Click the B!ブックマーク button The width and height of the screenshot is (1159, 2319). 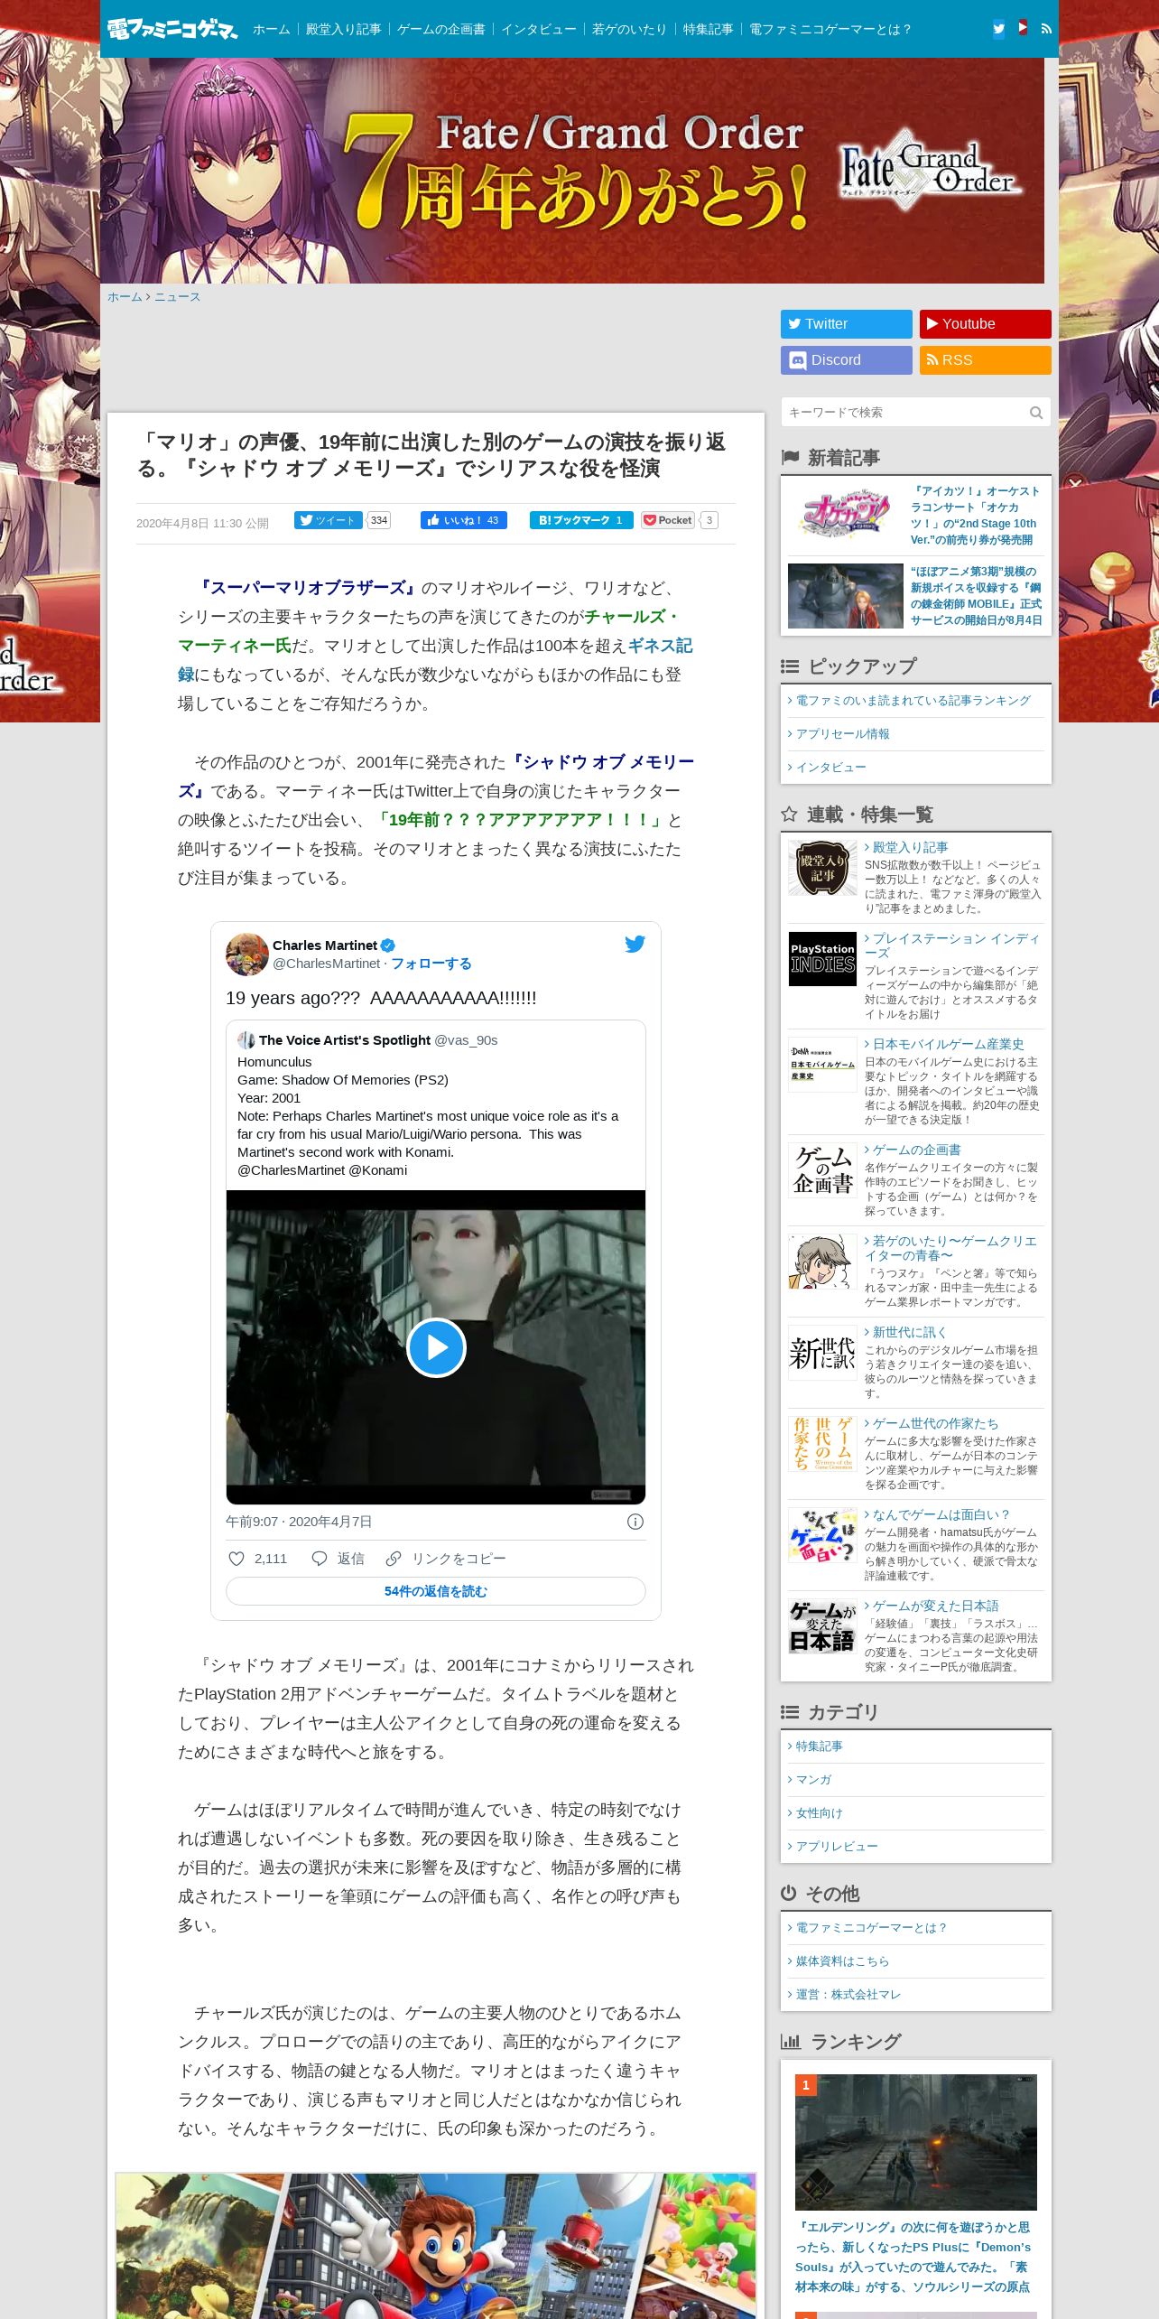click(x=581, y=520)
